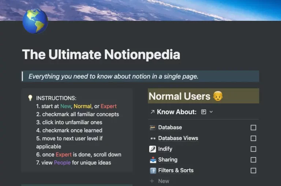Open the Indify page link

[x=165, y=149]
